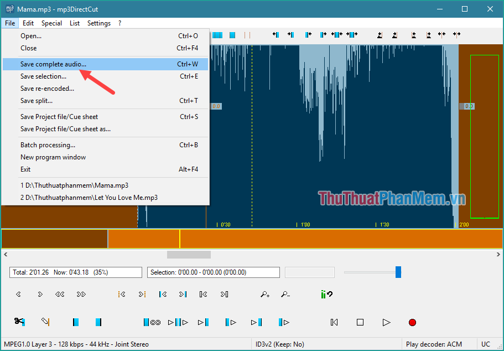The image size is (504, 351).
Task: Open the pause detection tool
Action: (326, 294)
